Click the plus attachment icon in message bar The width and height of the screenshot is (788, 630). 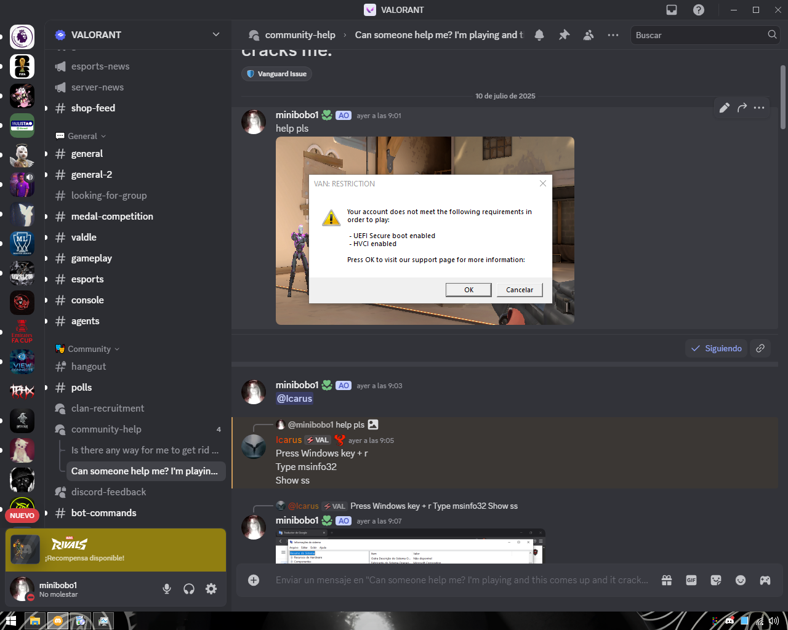[254, 580]
